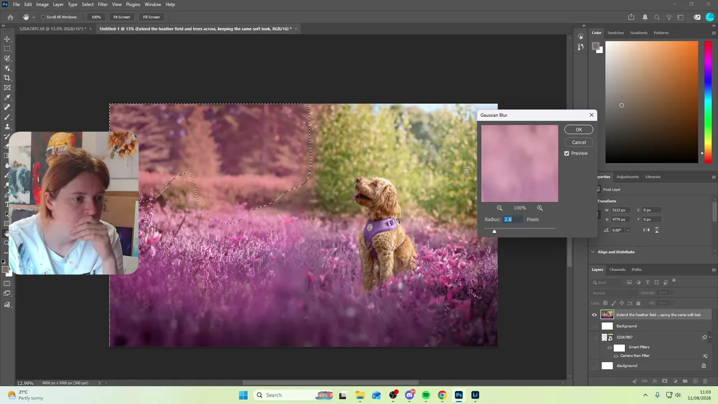The width and height of the screenshot is (718, 404).
Task: Open the Share icon at top right
Action: [x=632, y=17]
